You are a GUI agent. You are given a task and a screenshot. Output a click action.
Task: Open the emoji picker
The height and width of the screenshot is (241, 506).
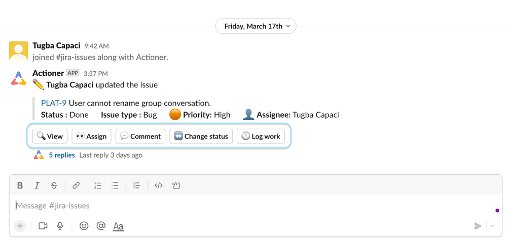84,226
